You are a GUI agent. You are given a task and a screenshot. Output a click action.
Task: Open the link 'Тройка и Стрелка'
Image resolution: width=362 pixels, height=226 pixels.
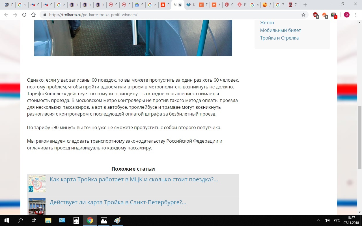(279, 38)
